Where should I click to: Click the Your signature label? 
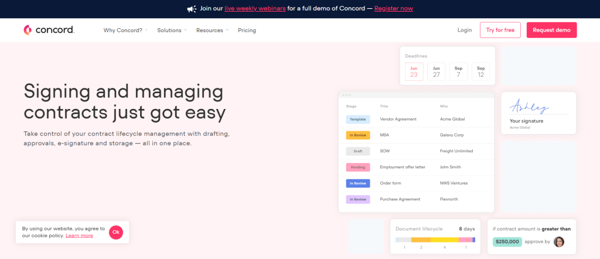click(527, 121)
